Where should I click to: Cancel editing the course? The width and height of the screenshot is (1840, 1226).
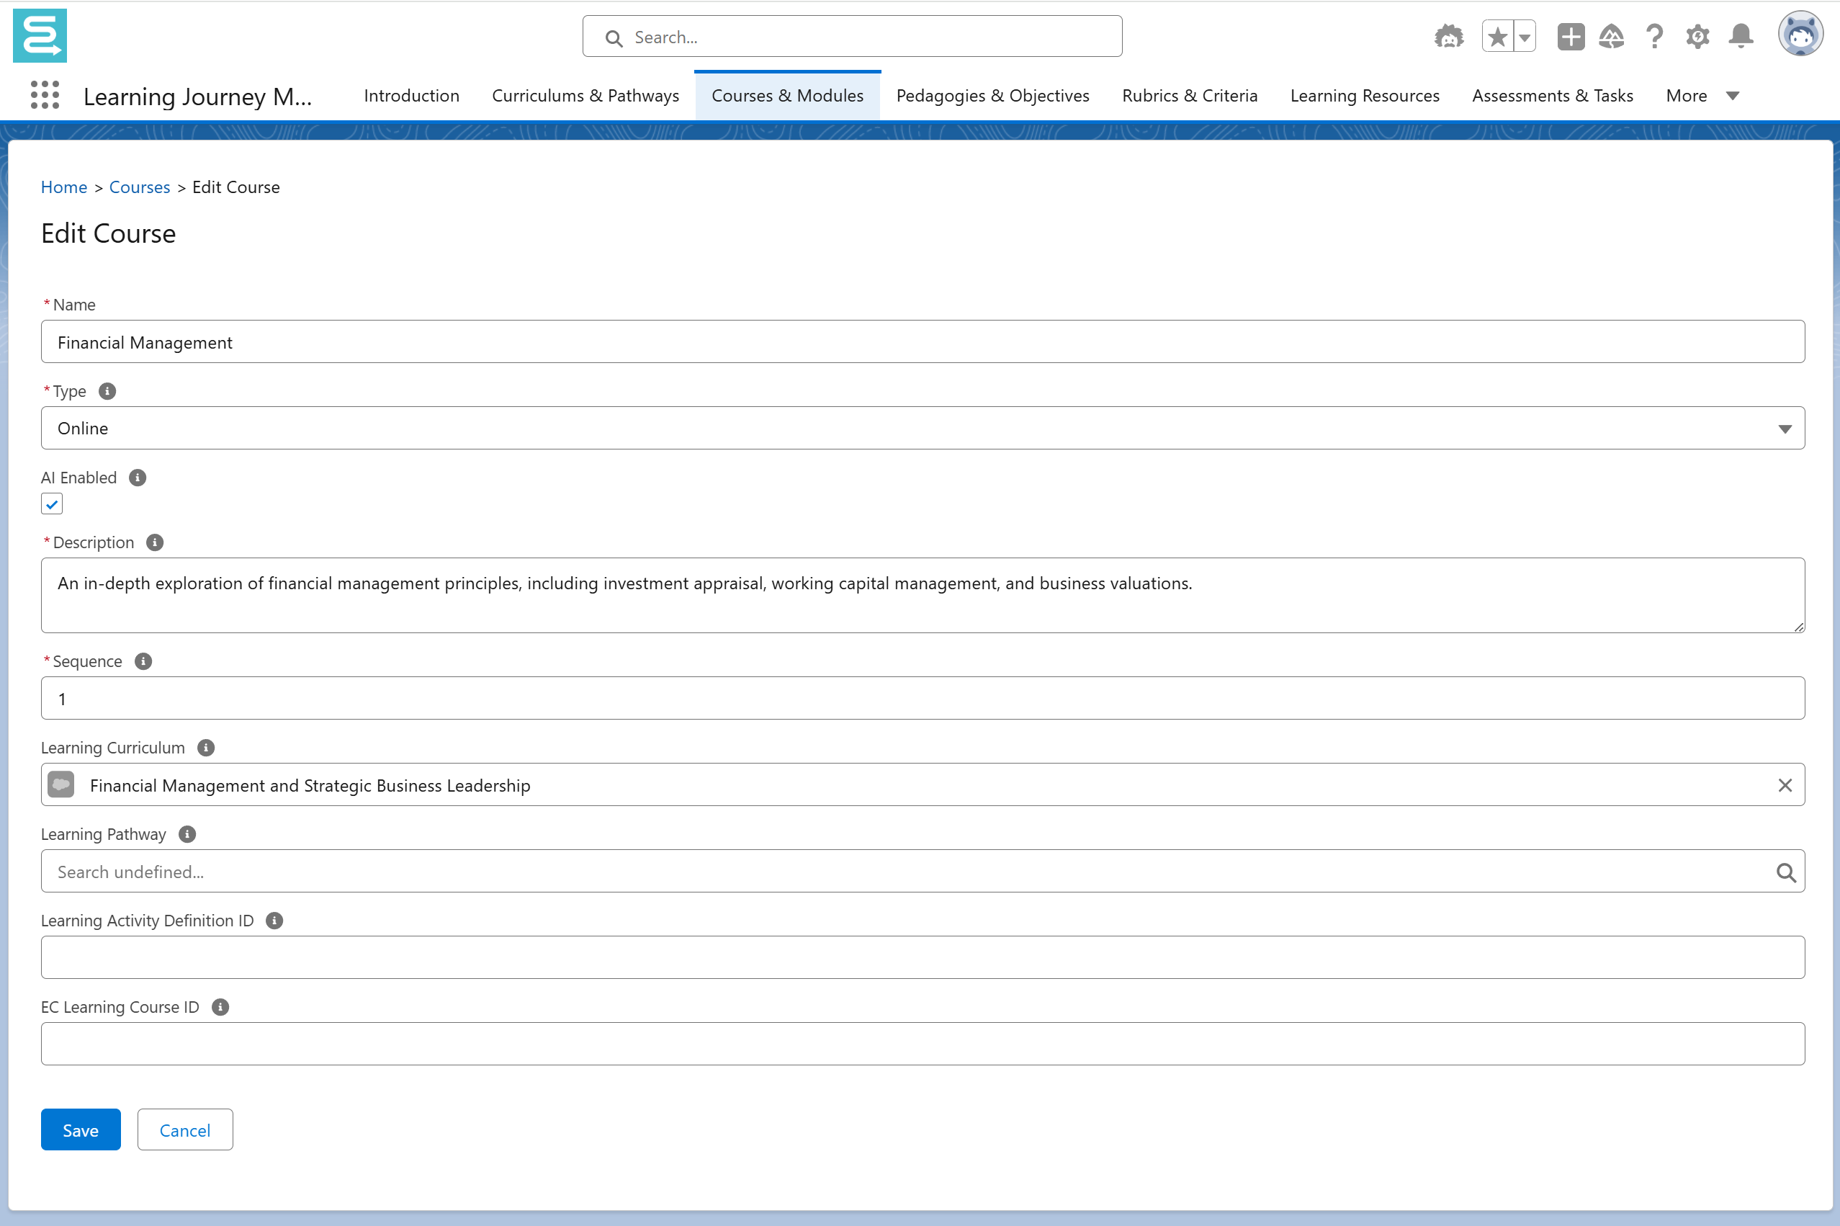(x=184, y=1129)
